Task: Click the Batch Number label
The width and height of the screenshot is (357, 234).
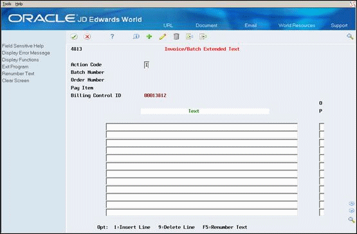Action: pos(87,72)
